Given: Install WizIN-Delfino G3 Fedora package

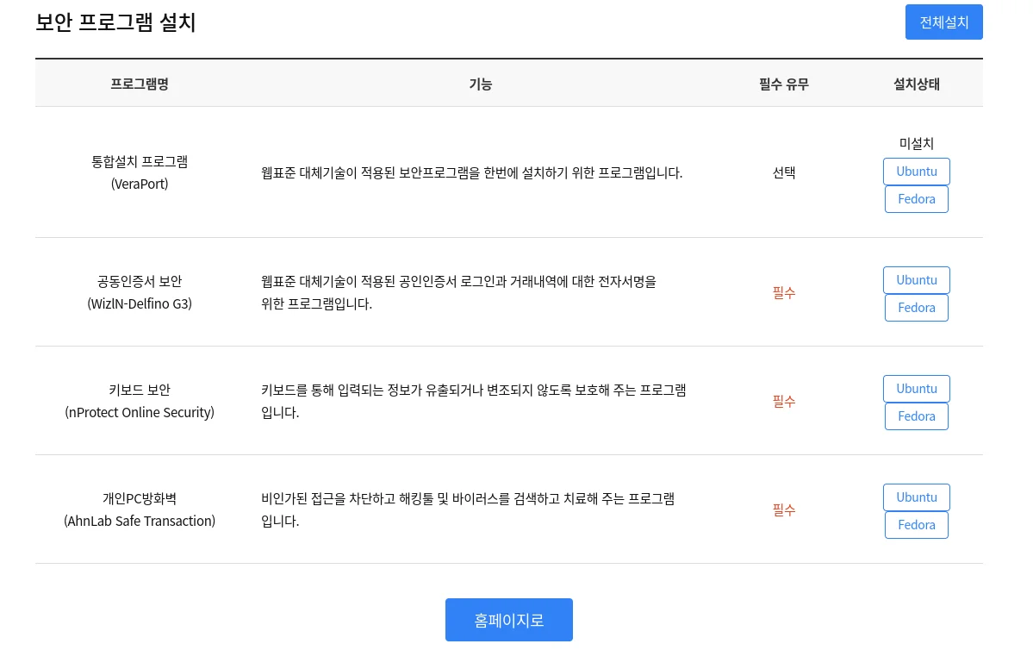Looking at the screenshot, I should click(916, 308).
